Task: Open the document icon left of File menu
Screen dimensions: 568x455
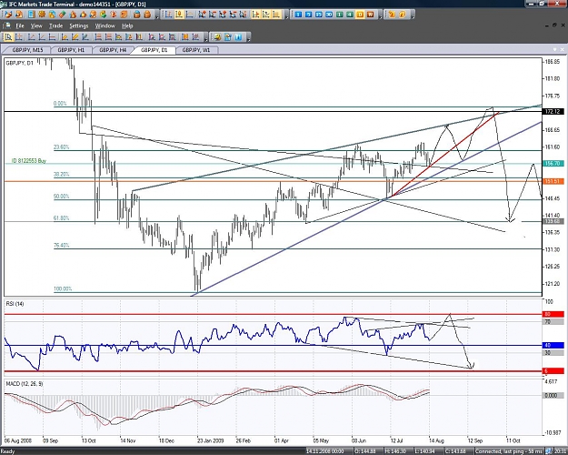Action: point(7,25)
